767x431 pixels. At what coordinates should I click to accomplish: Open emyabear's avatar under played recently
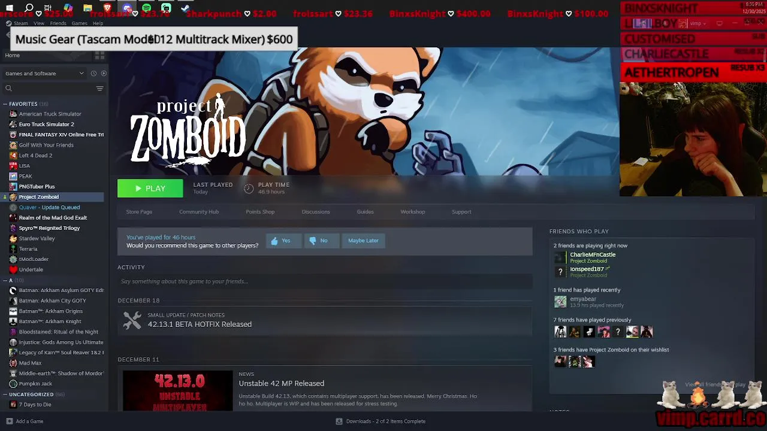point(560,302)
